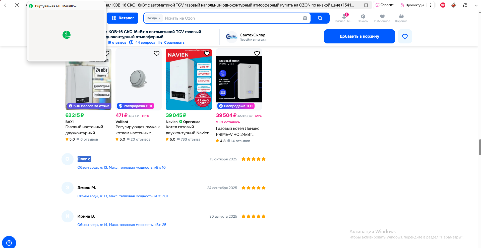Open the Заказы orders icon
The width and height of the screenshot is (481, 248).
[x=363, y=18]
